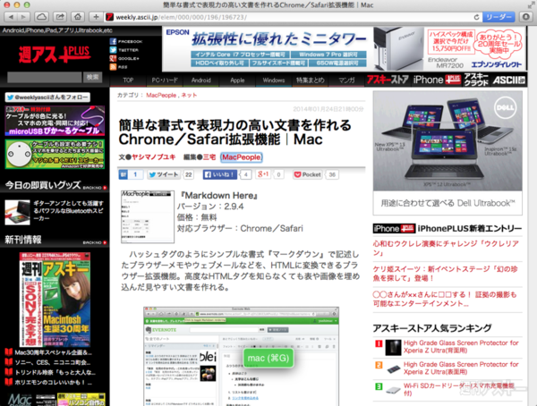Click the ツイート tweet button
The height and width of the screenshot is (406, 537).
[164, 174]
